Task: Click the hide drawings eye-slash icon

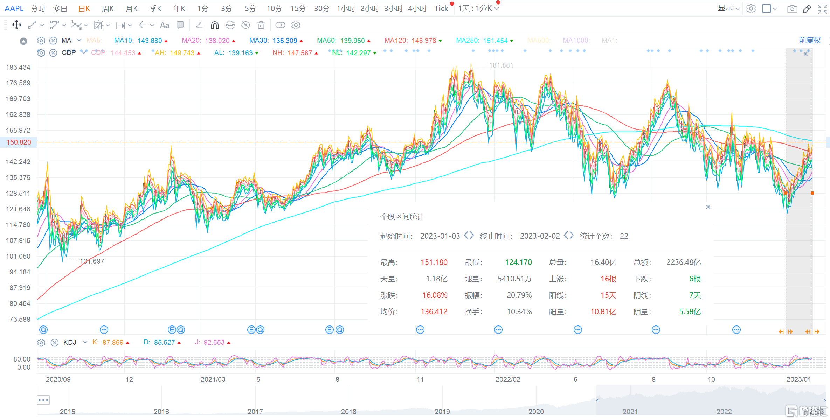Action: 245,25
